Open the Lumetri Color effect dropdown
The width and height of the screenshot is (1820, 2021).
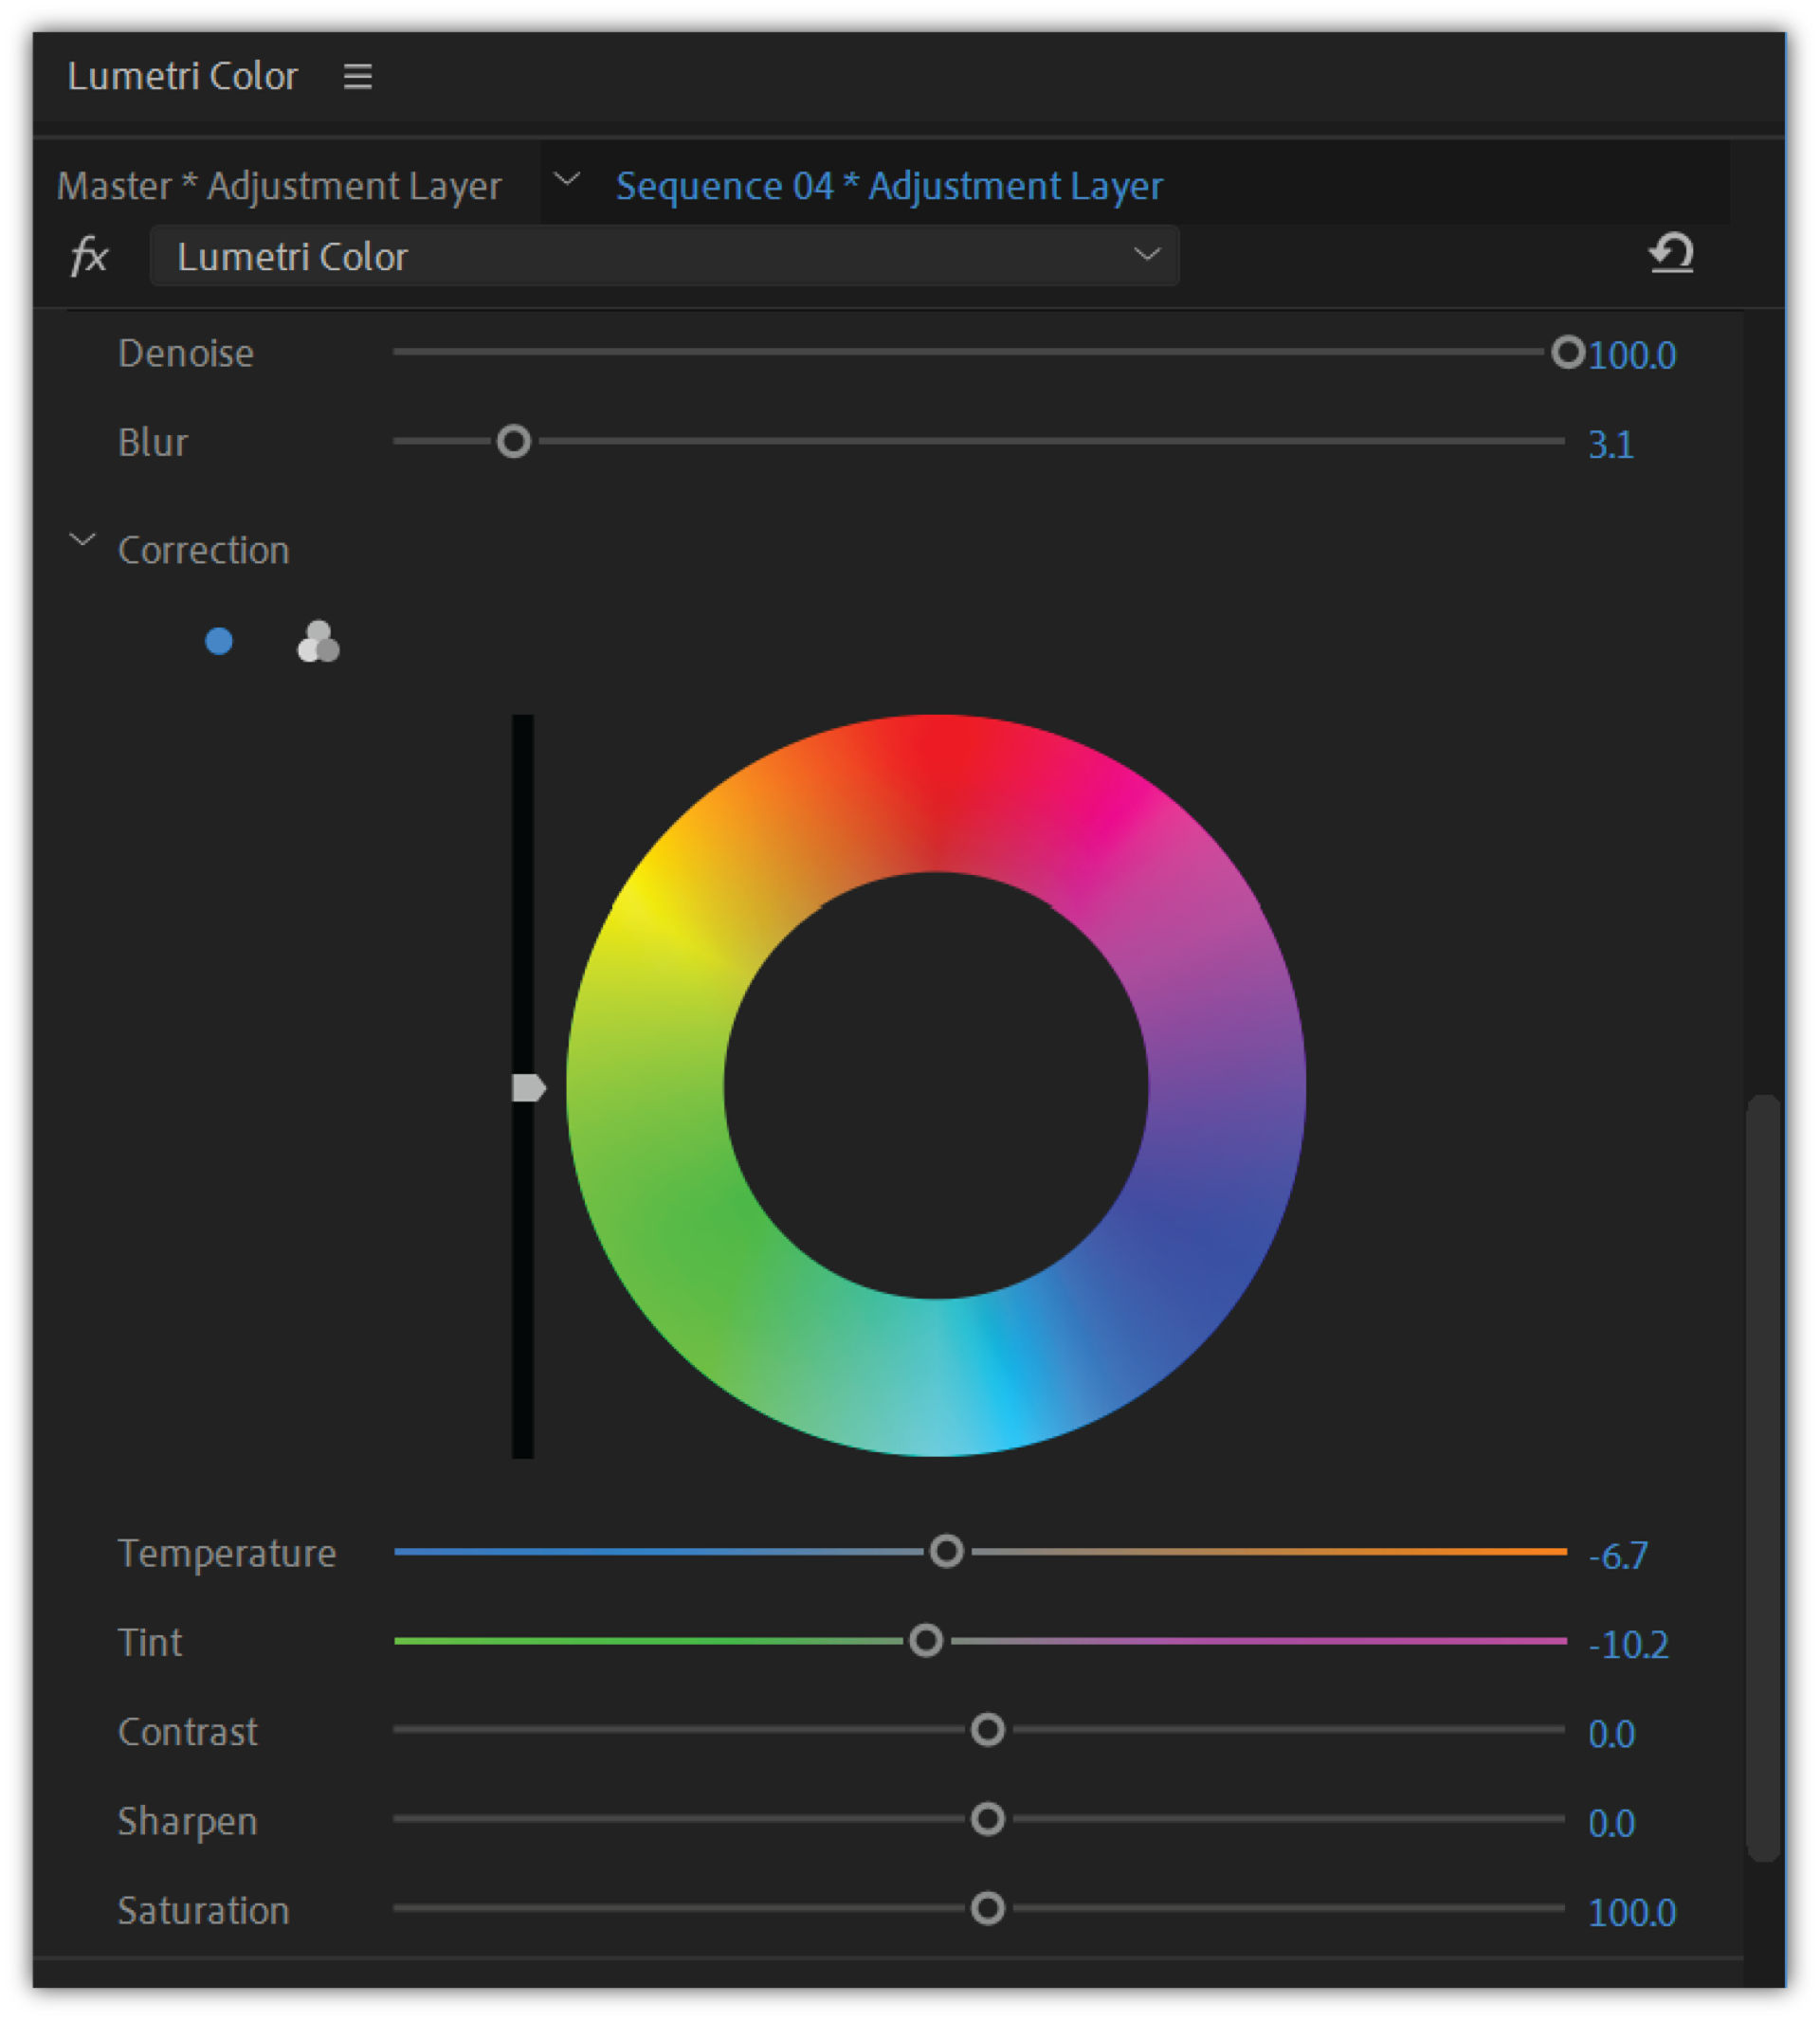pyautogui.click(x=1147, y=256)
